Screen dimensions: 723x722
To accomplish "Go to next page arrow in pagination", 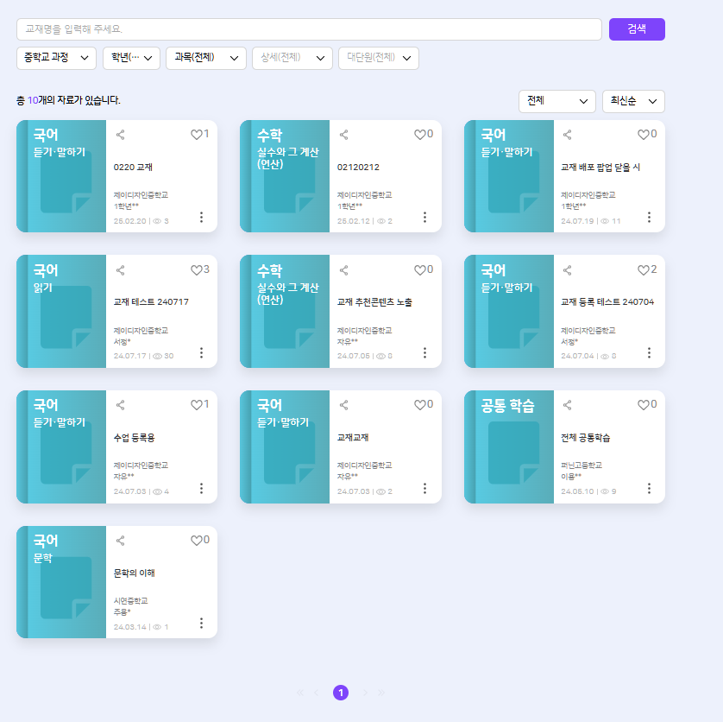I will click(365, 693).
